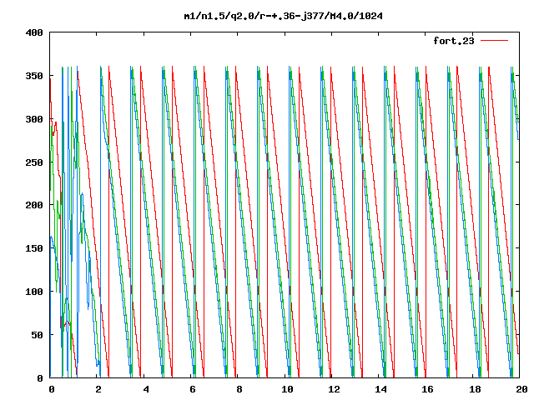Click the y-axis label 350
The width and height of the screenshot is (534, 400).
point(34,76)
